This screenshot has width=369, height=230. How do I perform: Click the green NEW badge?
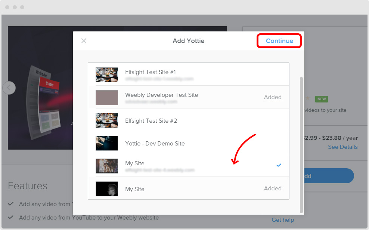[x=322, y=99]
